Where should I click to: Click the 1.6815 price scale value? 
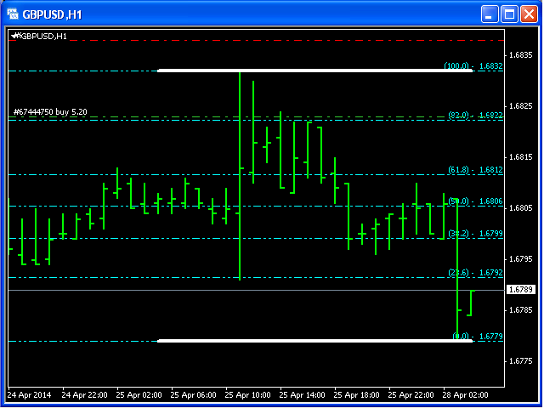pos(520,157)
